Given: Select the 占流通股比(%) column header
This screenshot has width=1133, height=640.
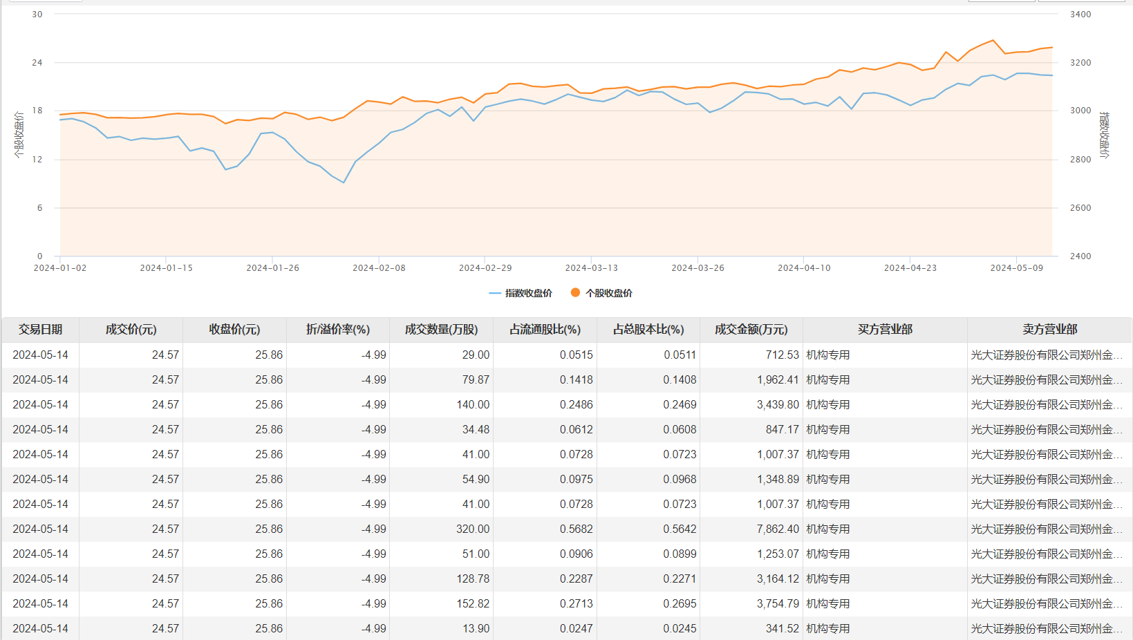Looking at the screenshot, I should click(545, 330).
